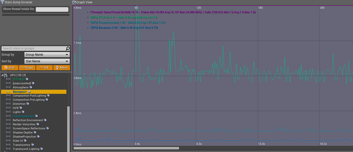Remove GPU Basepass graph via X
The image size is (353, 152).
88,28
